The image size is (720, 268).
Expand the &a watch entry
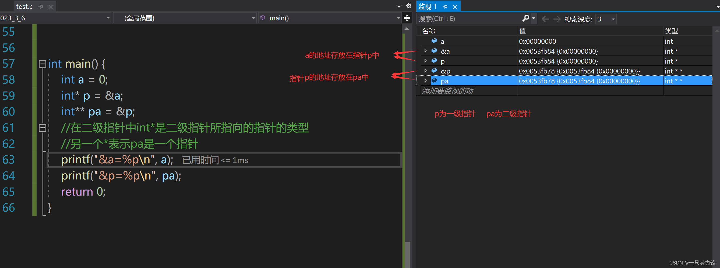point(425,51)
